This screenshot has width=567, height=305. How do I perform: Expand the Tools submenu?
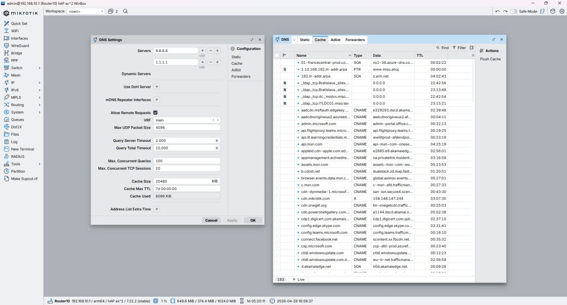coord(39,164)
